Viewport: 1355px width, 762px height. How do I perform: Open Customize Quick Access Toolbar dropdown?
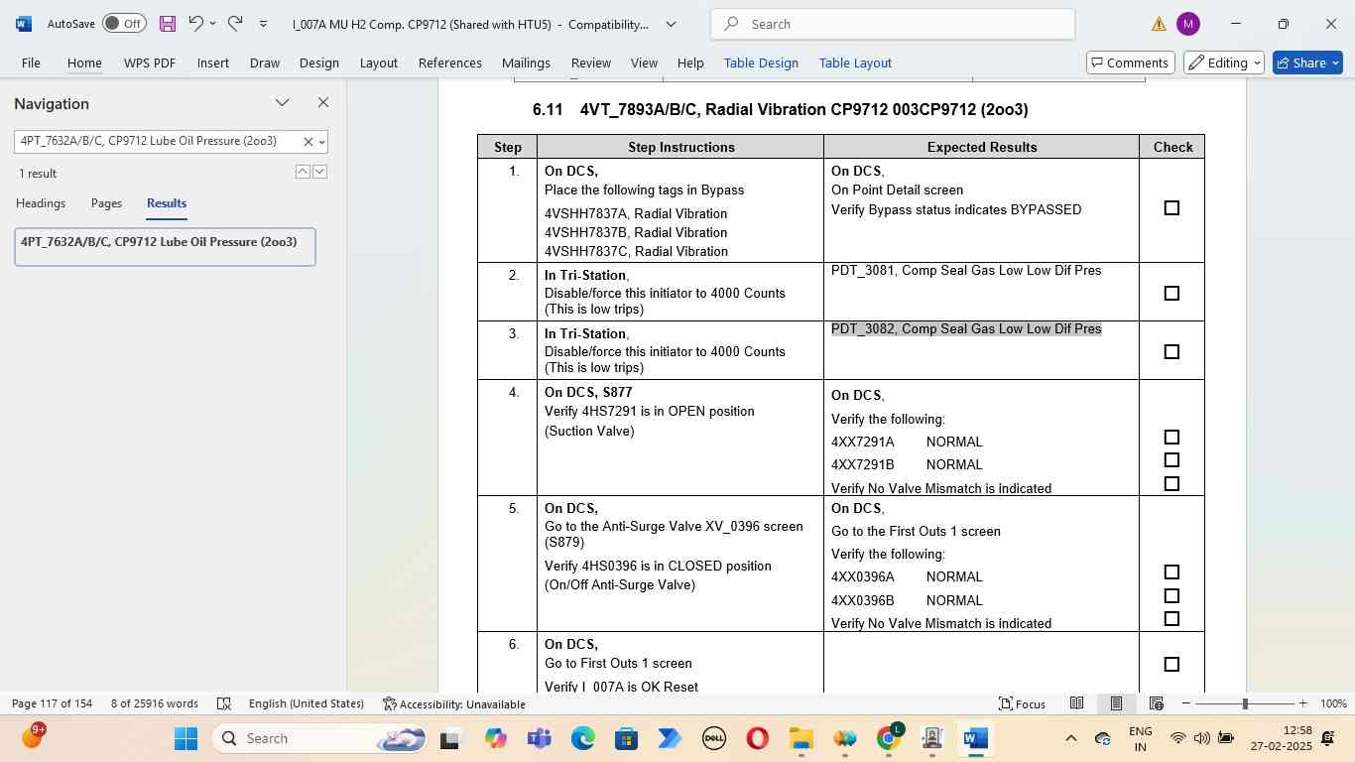pyautogui.click(x=263, y=24)
